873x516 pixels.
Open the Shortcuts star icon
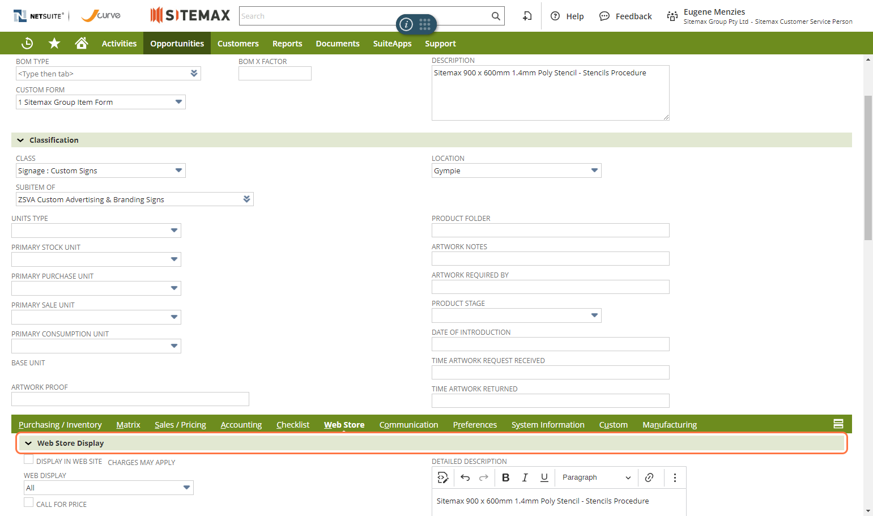54,43
